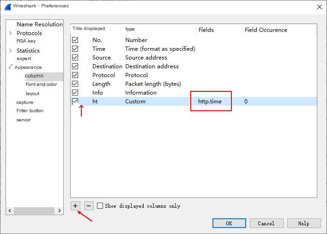This screenshot has height=234, width=327.
Task: Click the right scroll arrow in sidebar
Action: tap(60, 210)
